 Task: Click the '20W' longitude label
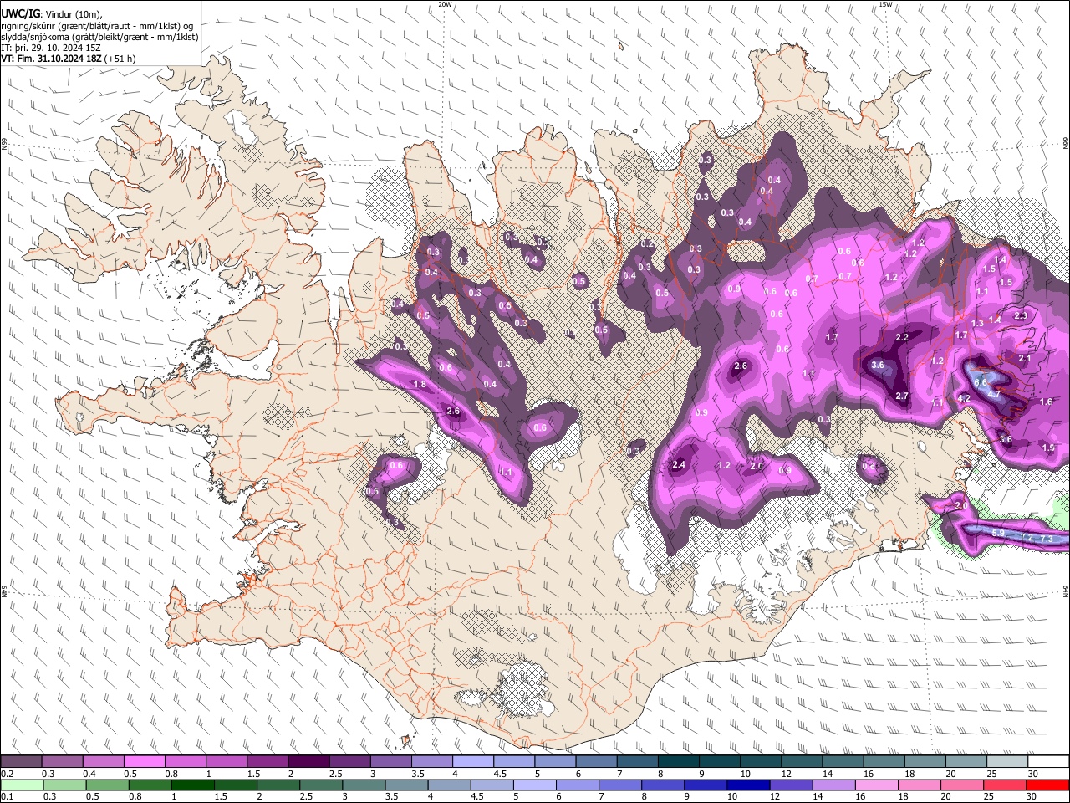(445, 4)
